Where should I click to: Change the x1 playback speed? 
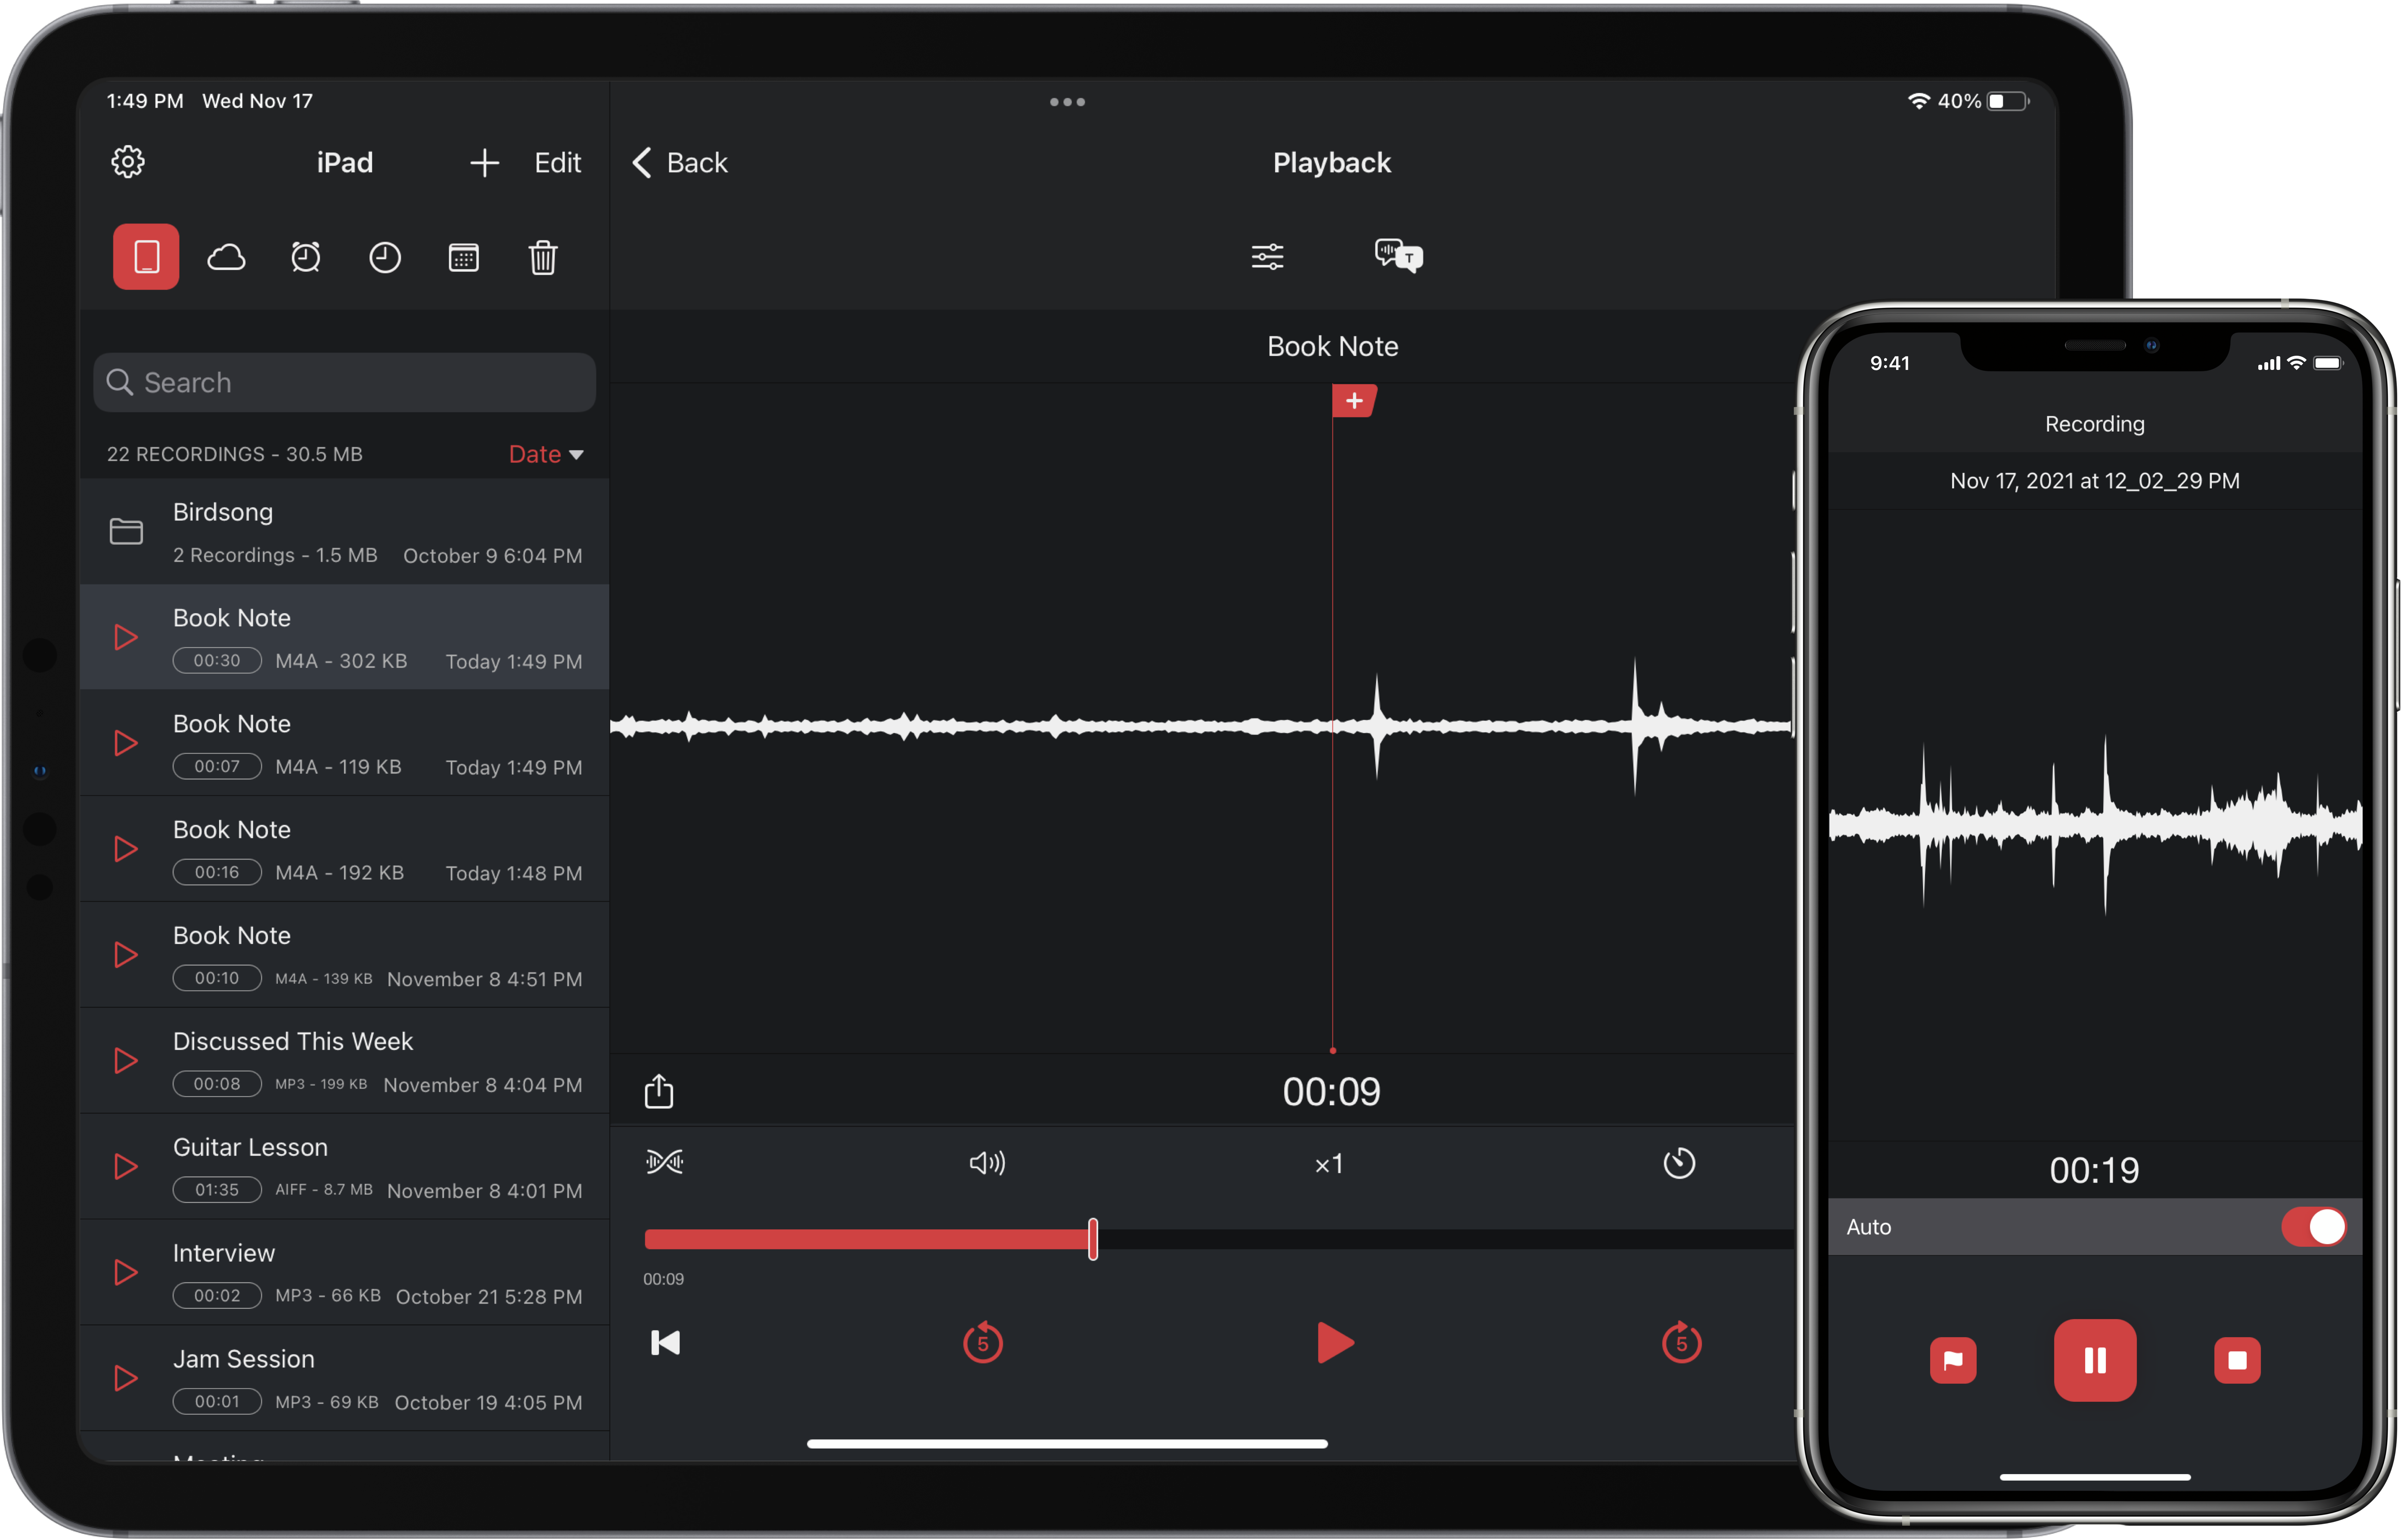click(1329, 1164)
